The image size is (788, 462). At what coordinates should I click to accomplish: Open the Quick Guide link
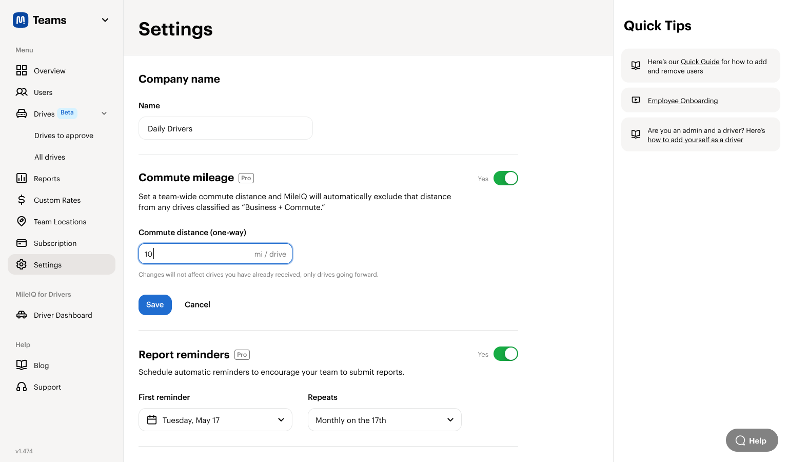coord(700,62)
